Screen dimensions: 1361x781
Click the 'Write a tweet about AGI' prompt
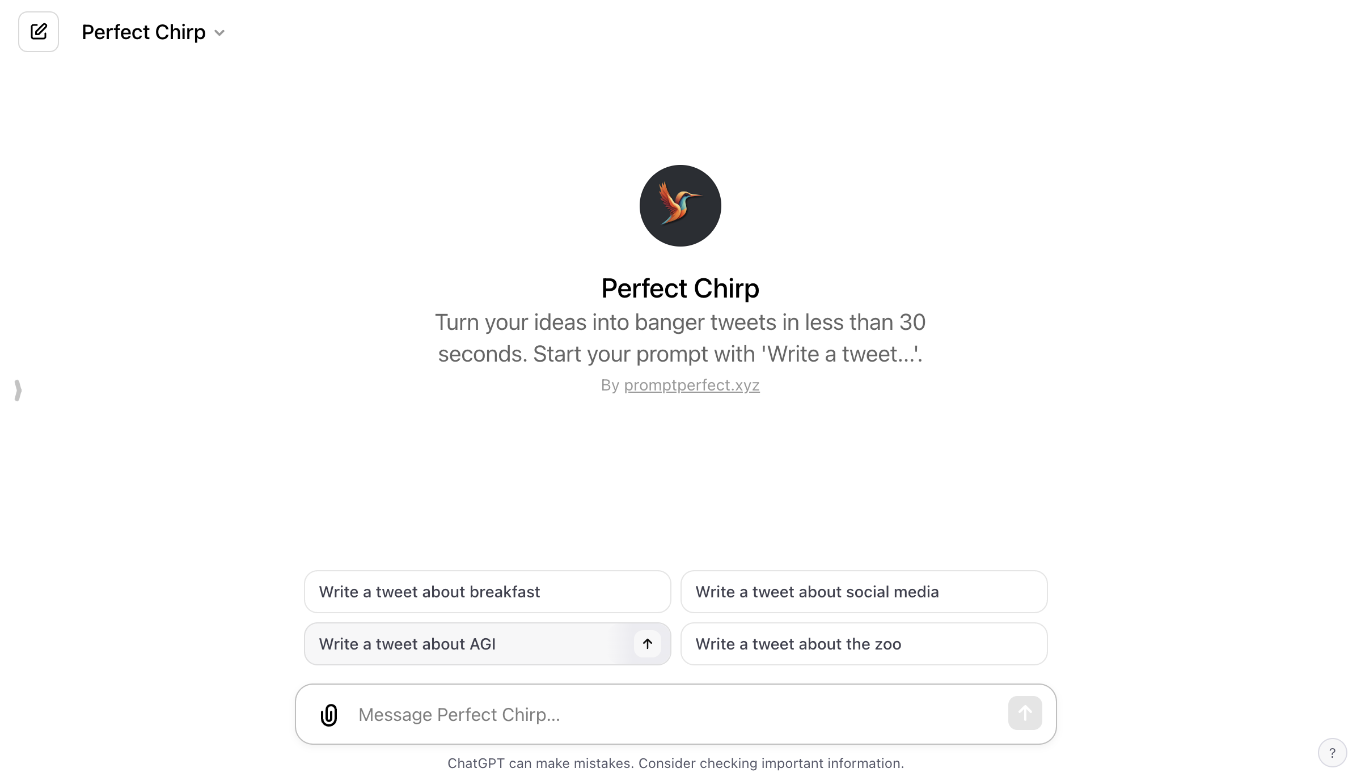486,644
